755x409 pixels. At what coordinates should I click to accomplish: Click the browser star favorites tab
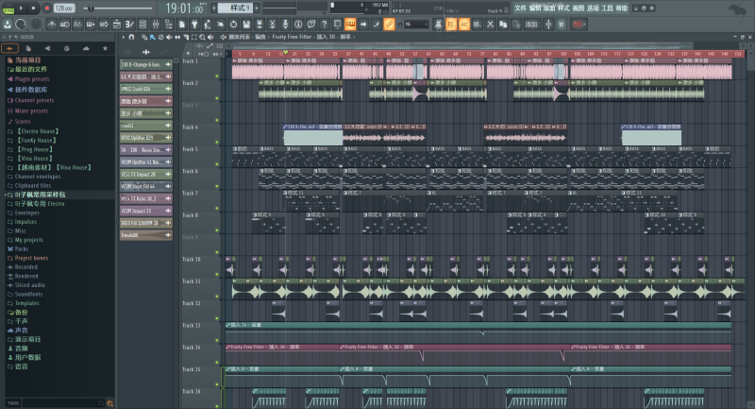click(x=105, y=48)
